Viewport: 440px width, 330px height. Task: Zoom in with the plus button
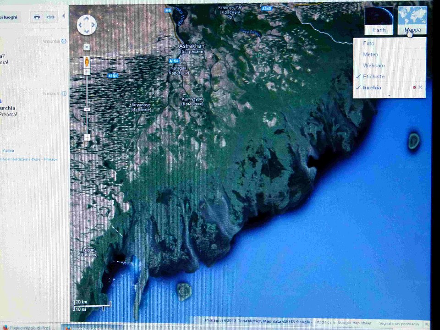coord(87,72)
